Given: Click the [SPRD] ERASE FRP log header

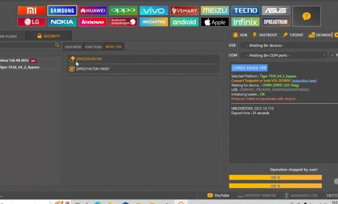Looking at the screenshot, I should pos(250,68).
